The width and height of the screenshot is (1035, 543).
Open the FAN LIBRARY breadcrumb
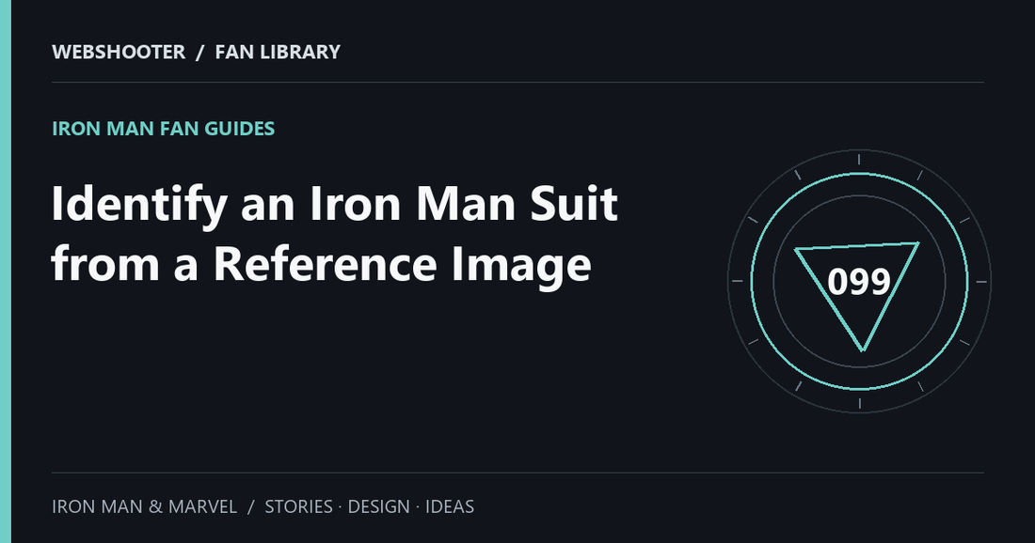[278, 52]
